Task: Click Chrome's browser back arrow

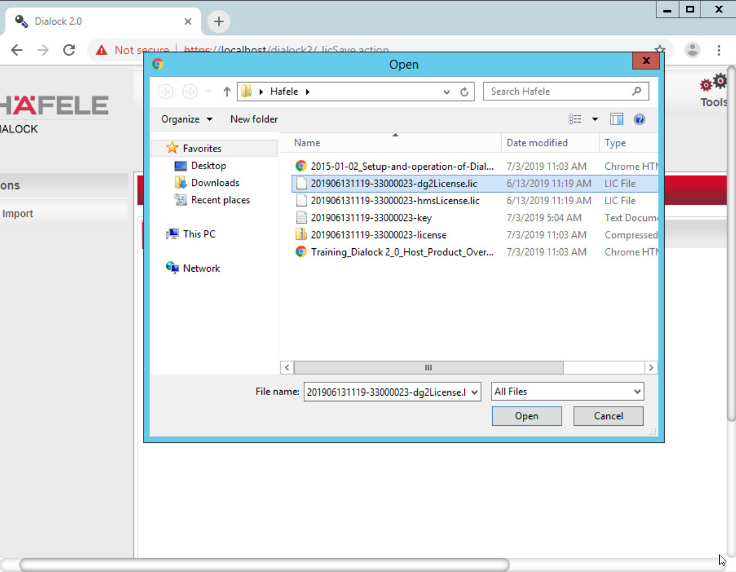Action: click(17, 50)
